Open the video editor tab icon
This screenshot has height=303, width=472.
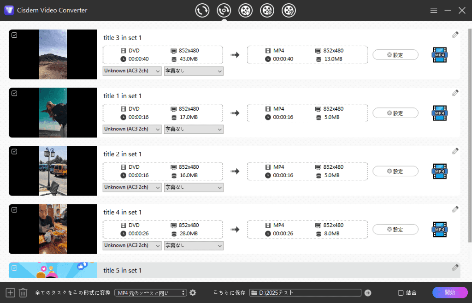[289, 10]
